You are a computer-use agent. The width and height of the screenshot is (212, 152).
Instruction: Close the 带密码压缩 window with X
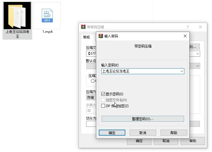coord(200,27)
